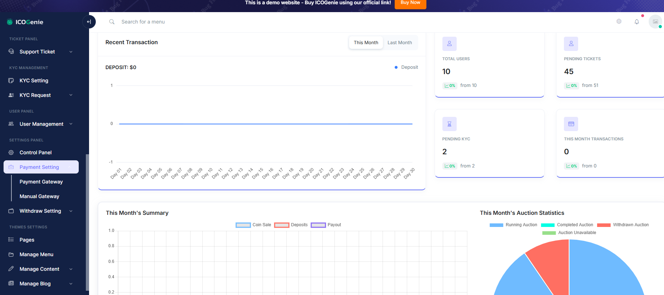Collapse the Payment Setting chevron

70,167
